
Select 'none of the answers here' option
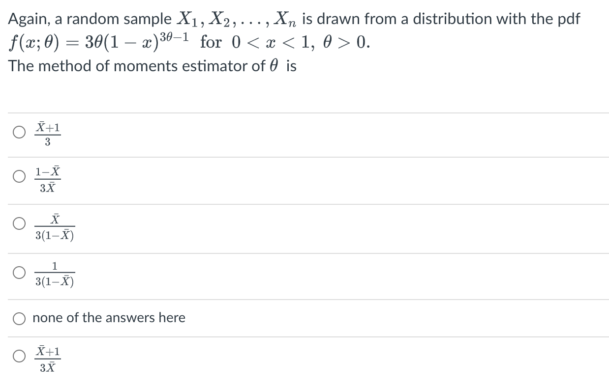tap(19, 318)
